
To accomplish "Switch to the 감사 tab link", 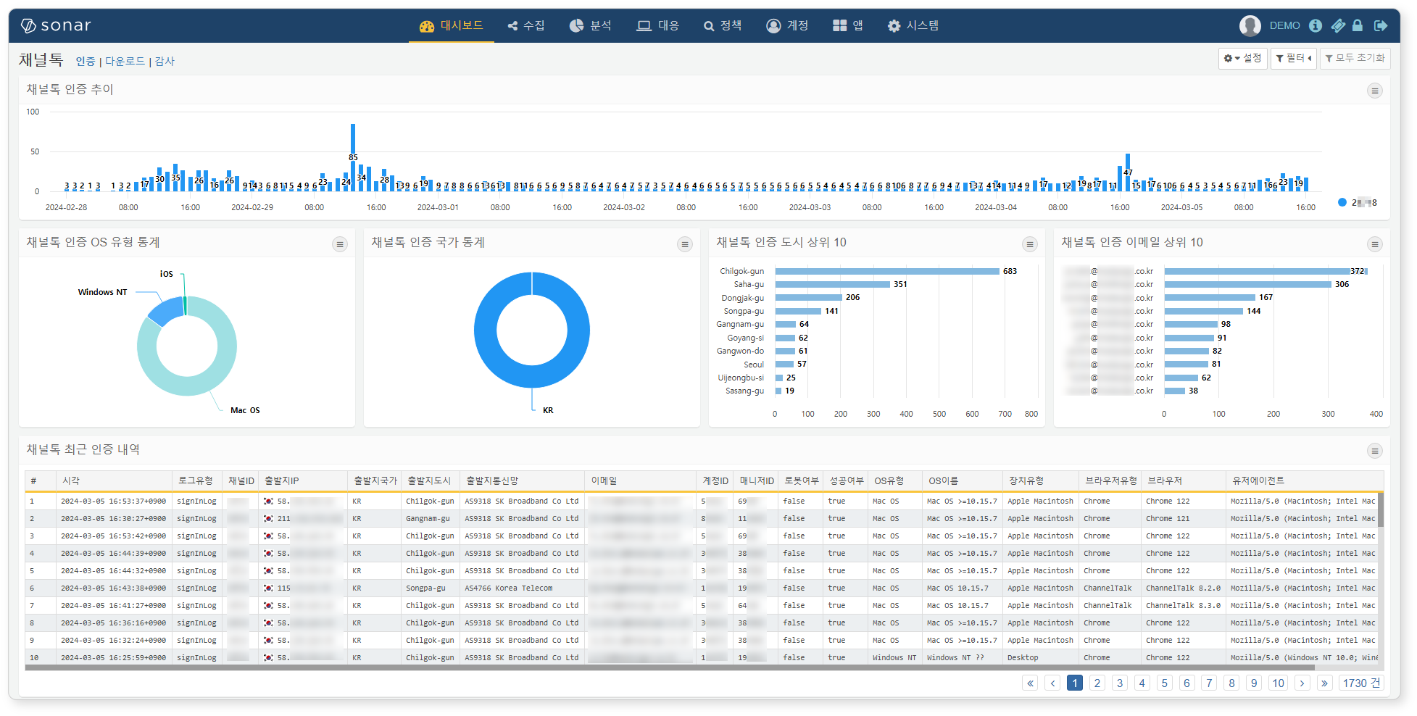I will pos(165,62).
